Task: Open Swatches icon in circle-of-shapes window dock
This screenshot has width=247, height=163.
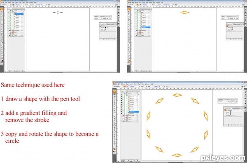Action: point(245,99)
